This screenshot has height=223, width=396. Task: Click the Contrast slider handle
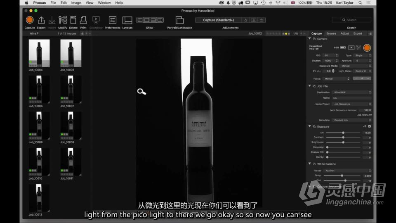point(343,137)
